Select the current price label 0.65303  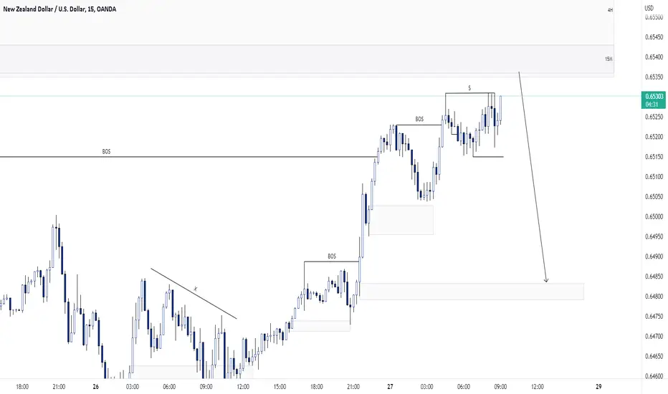pos(654,97)
